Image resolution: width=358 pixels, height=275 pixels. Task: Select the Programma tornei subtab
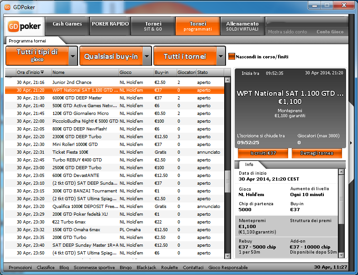(x=27, y=41)
